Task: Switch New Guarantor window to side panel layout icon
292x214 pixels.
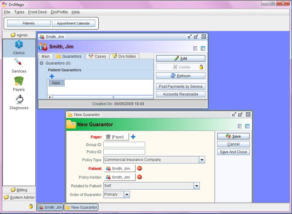Action: pyautogui.click(x=247, y=126)
